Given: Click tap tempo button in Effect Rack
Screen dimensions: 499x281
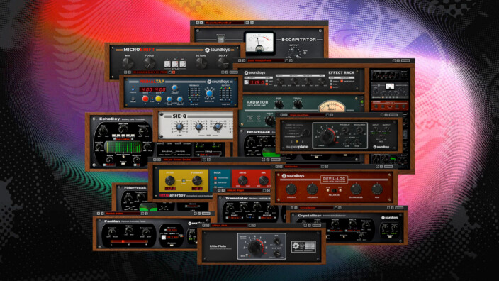Looking at the screenshot, I should (x=247, y=82).
